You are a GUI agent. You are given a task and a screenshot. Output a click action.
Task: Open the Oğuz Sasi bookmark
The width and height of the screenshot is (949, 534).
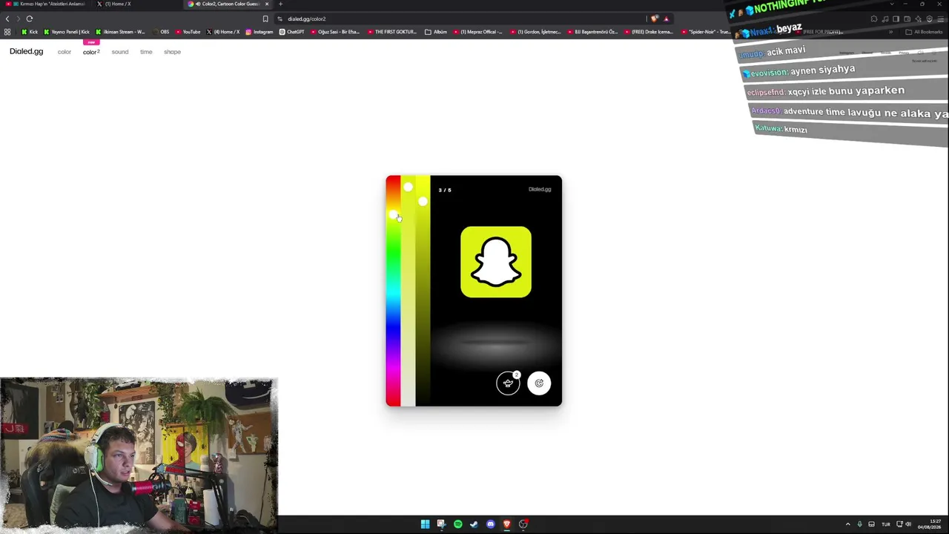click(x=335, y=32)
